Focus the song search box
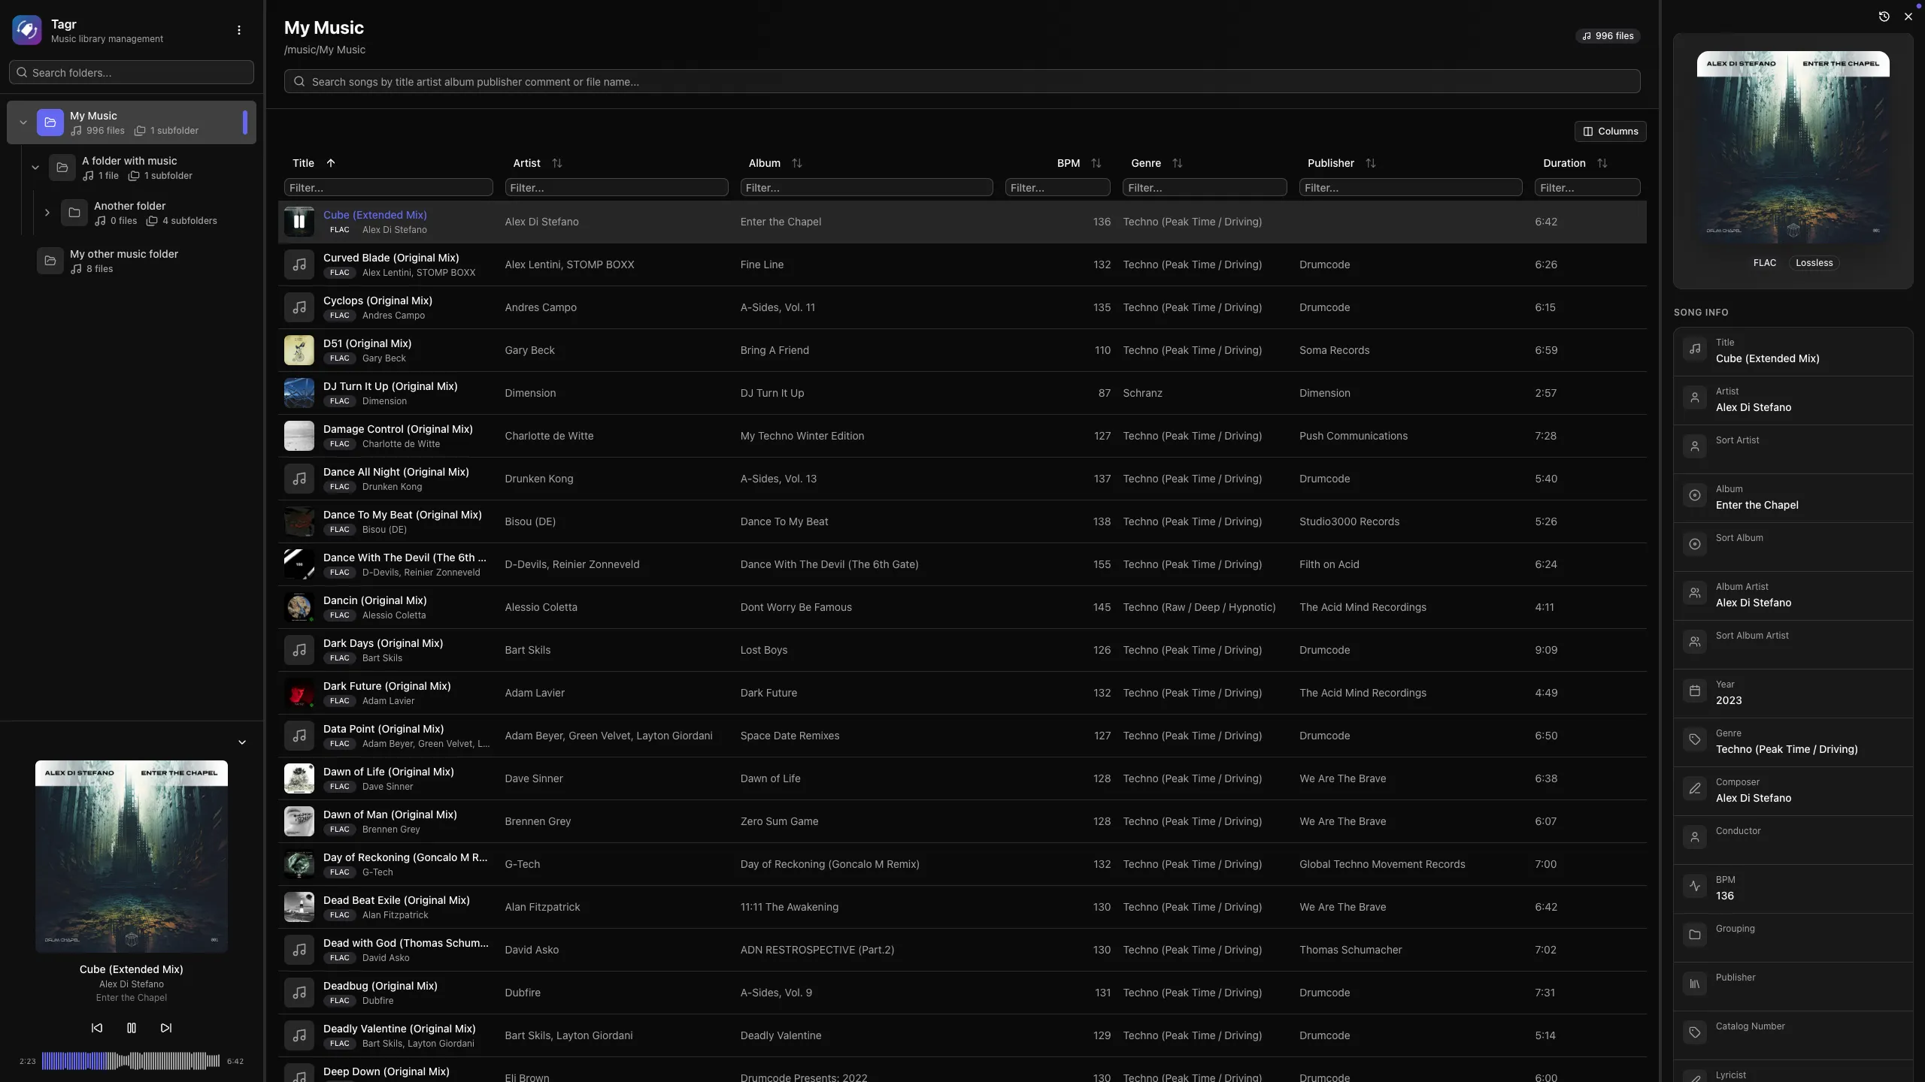Screen dimensions: 1925x1082 pos(962,81)
